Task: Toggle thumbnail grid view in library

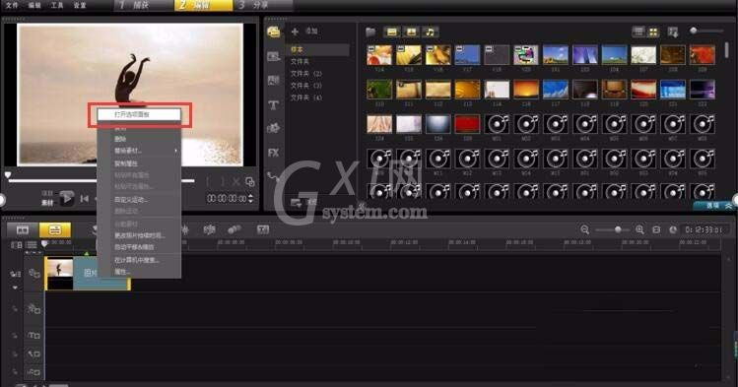Action: click(653, 32)
